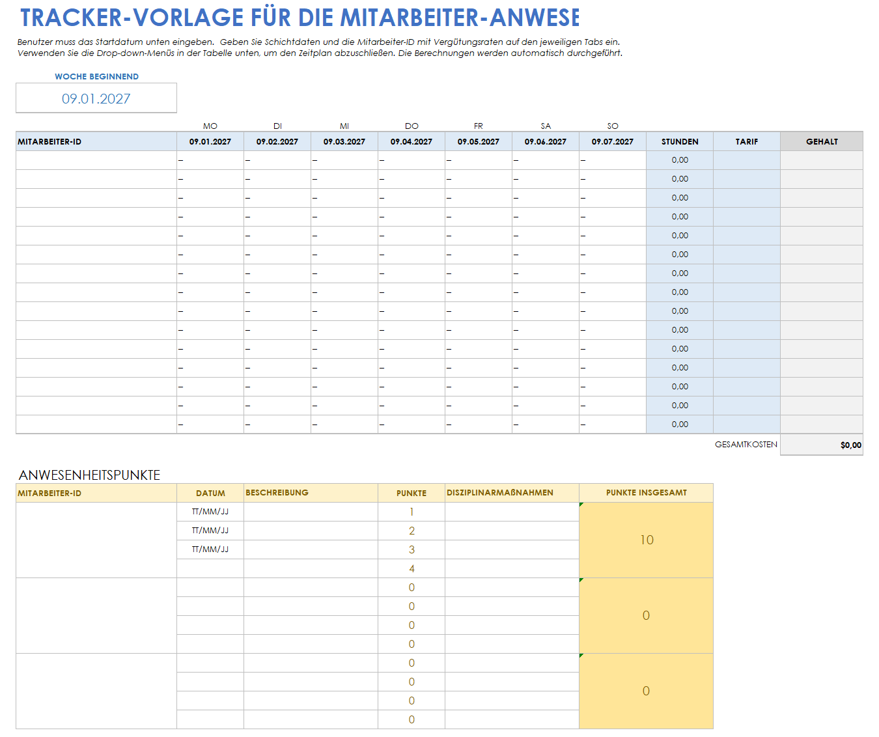Click the DISZIPLINARMAßNAHMEN column header
The width and height of the screenshot is (879, 737).
tap(512, 493)
